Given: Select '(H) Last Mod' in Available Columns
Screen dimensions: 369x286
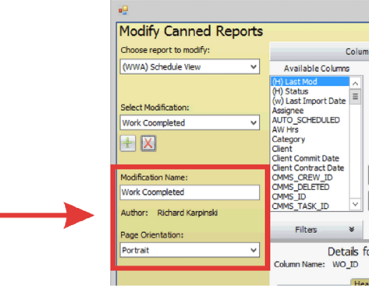Looking at the screenshot, I should (294, 82).
